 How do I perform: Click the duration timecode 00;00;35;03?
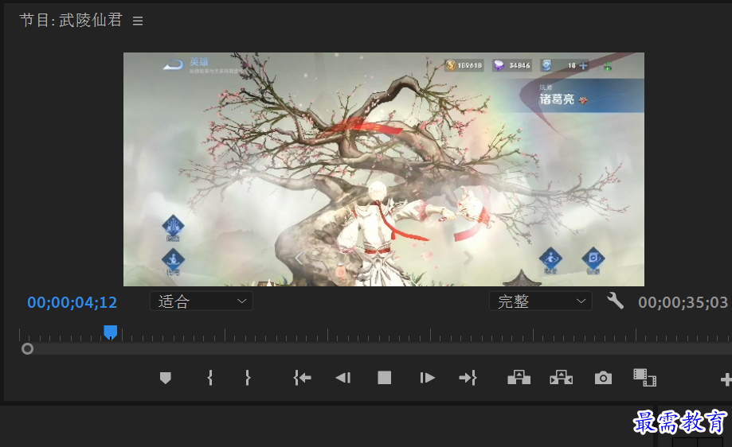[683, 302]
